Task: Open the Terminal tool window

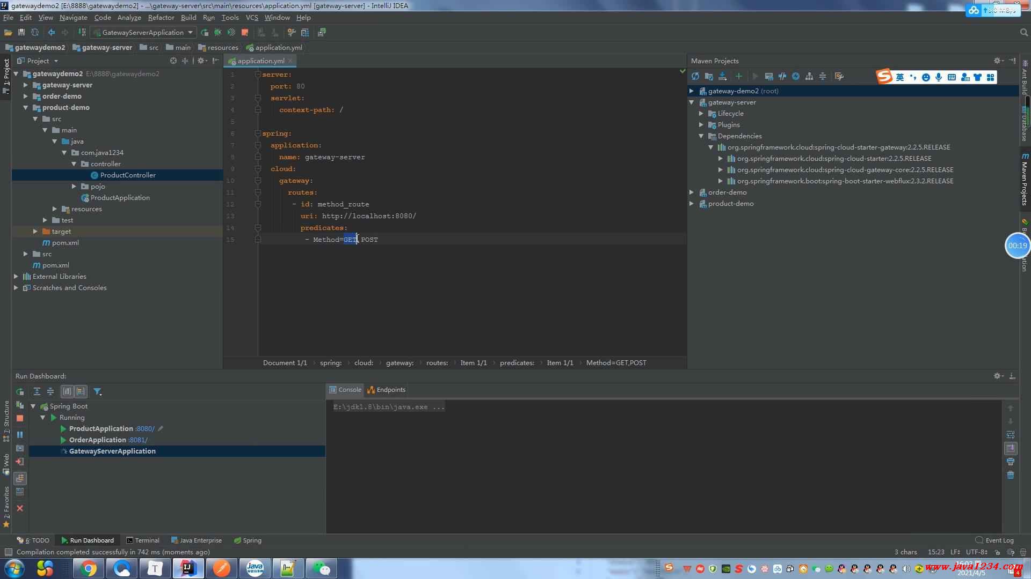Action: [143, 540]
